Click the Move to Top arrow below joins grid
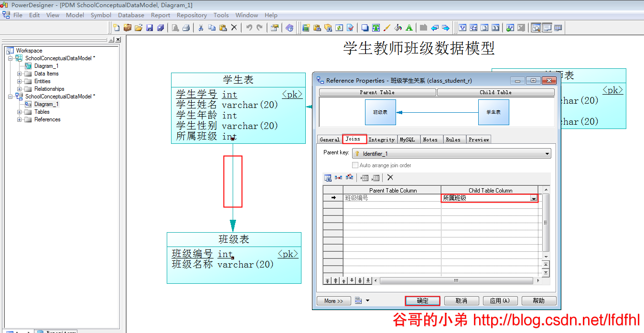This screenshot has width=644, height=333. pyautogui.click(x=327, y=280)
